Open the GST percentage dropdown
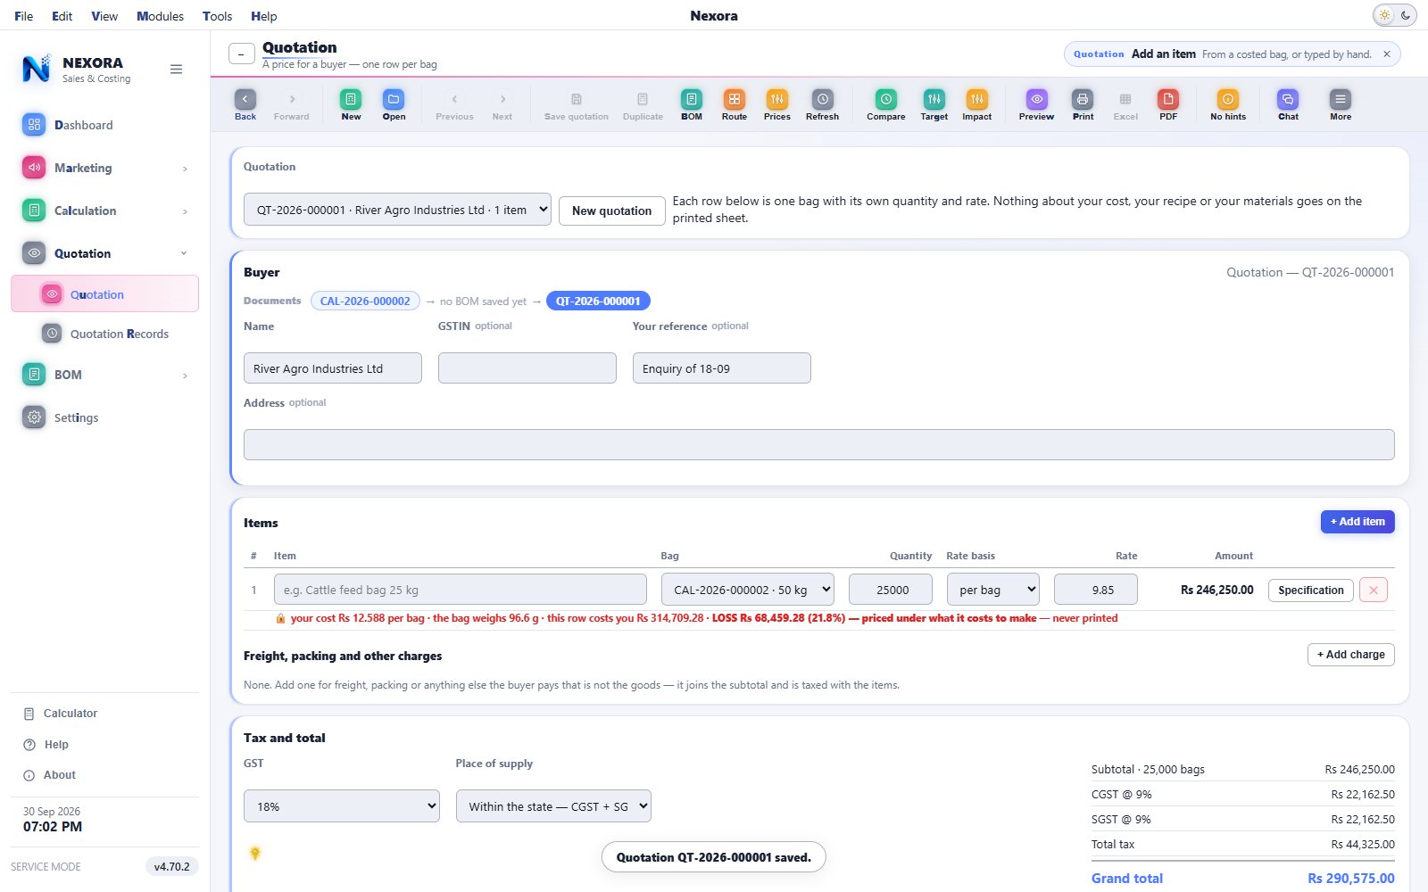This screenshot has width=1428, height=892. [342, 806]
